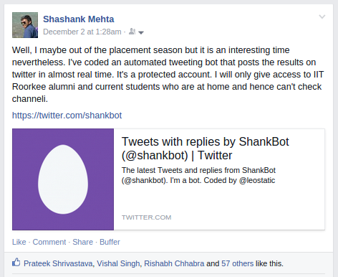Open the post timestamp December 2 at 1:28am
The image size is (338, 277).
tap(82, 32)
